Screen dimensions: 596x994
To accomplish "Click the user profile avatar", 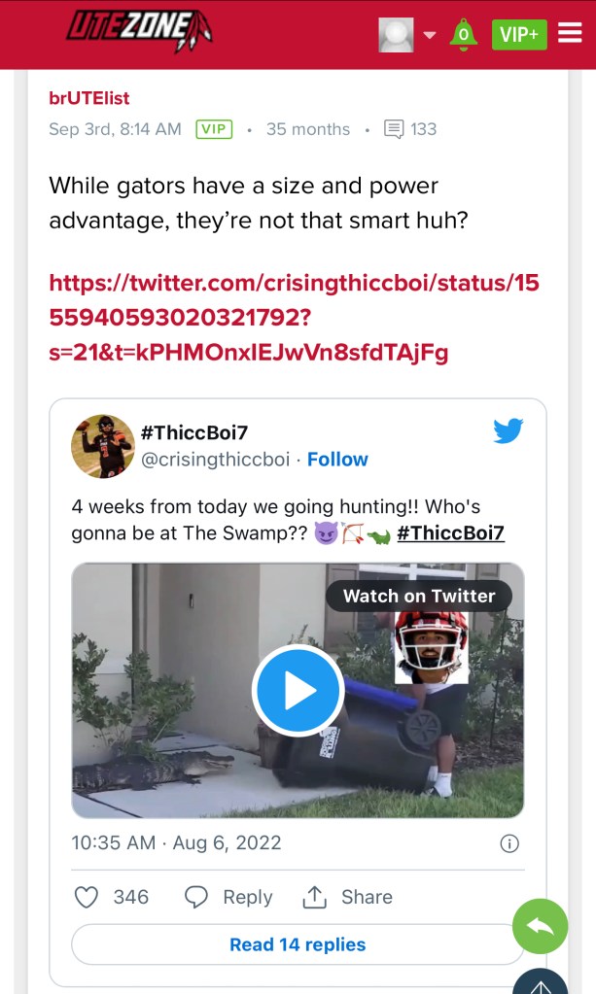I will coord(396,35).
